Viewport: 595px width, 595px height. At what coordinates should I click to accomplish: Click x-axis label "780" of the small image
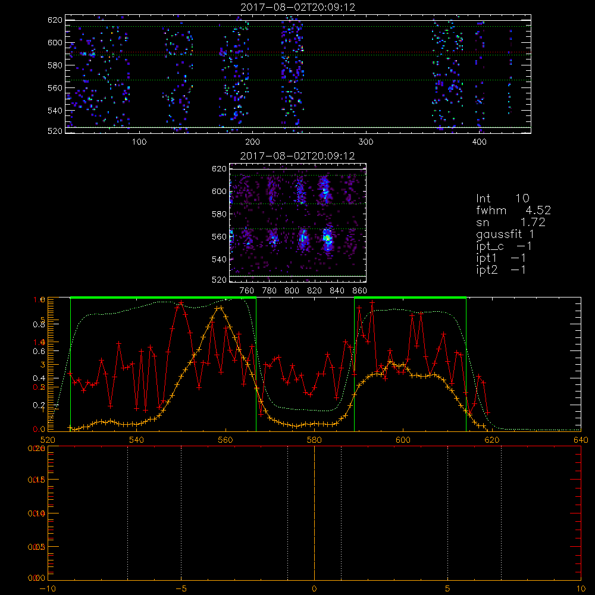[270, 291]
